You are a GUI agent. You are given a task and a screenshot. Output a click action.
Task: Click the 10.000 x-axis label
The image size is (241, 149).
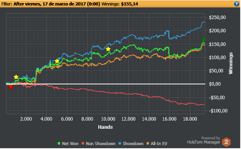108,119
